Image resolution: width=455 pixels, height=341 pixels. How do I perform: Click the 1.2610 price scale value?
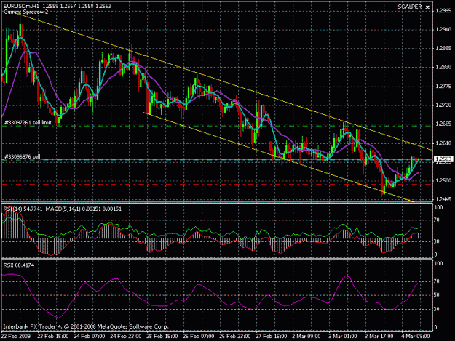(x=443, y=143)
